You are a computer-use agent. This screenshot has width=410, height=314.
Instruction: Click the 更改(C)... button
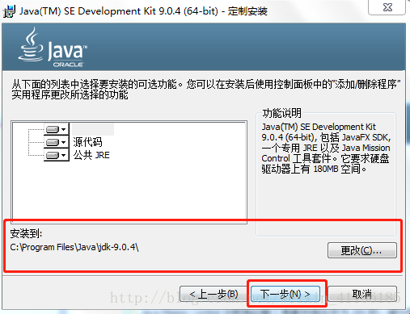pyautogui.click(x=362, y=250)
